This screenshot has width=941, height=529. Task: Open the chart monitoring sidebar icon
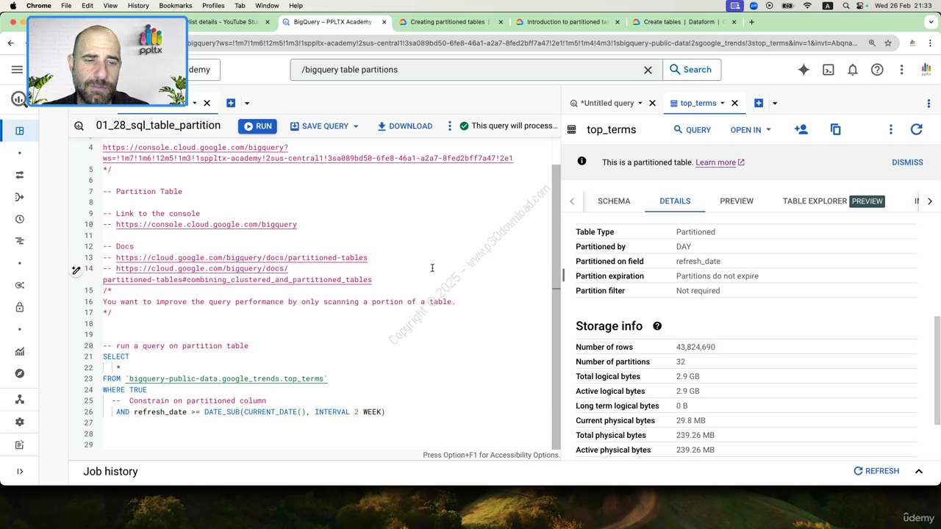coord(20,351)
